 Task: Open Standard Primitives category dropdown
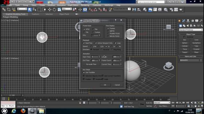(x=191, y=30)
